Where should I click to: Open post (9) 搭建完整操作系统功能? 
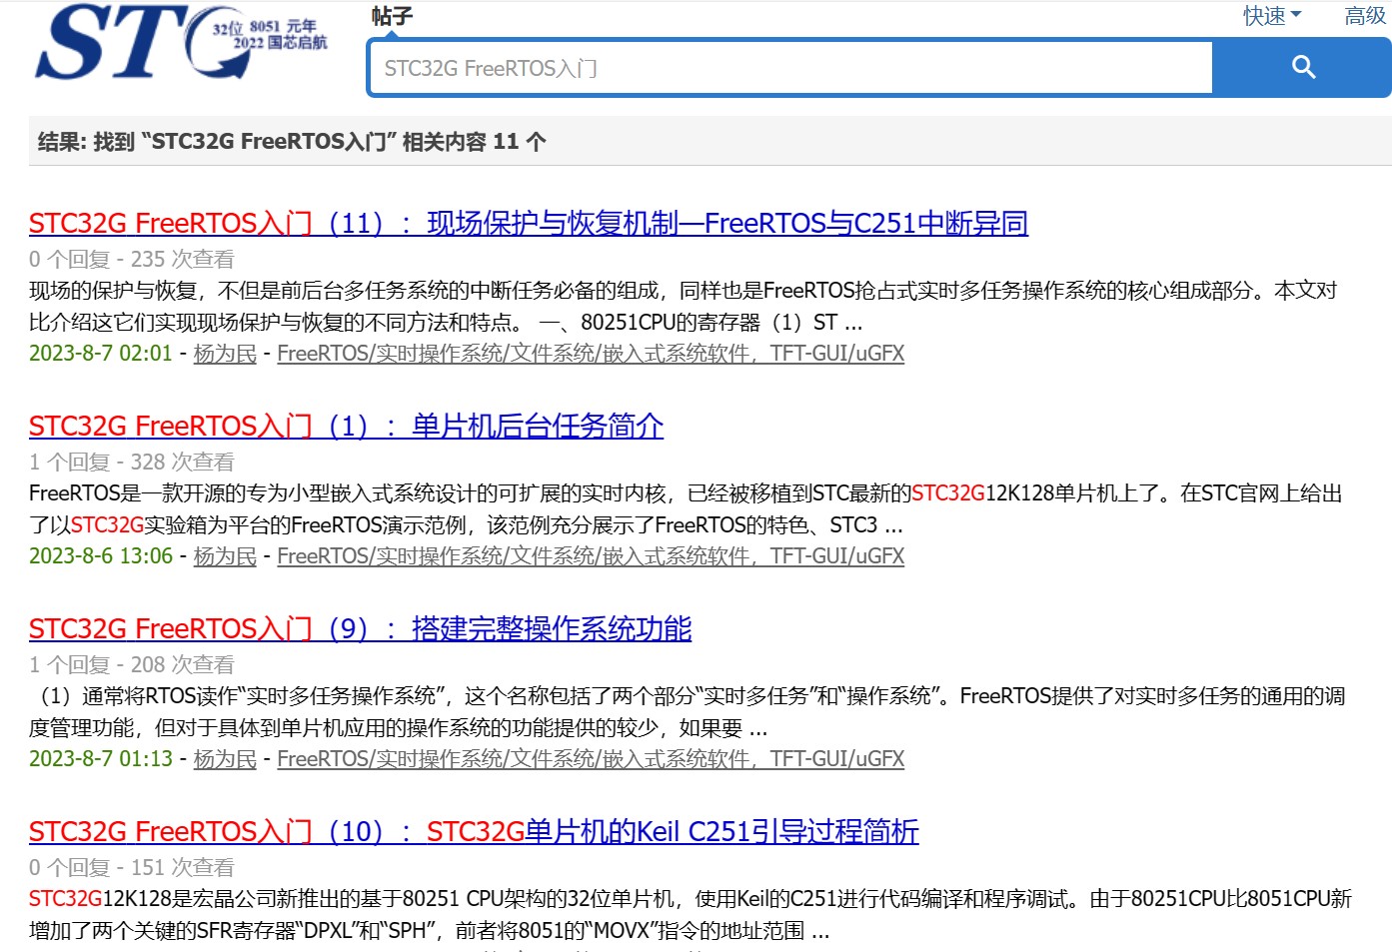tap(360, 628)
